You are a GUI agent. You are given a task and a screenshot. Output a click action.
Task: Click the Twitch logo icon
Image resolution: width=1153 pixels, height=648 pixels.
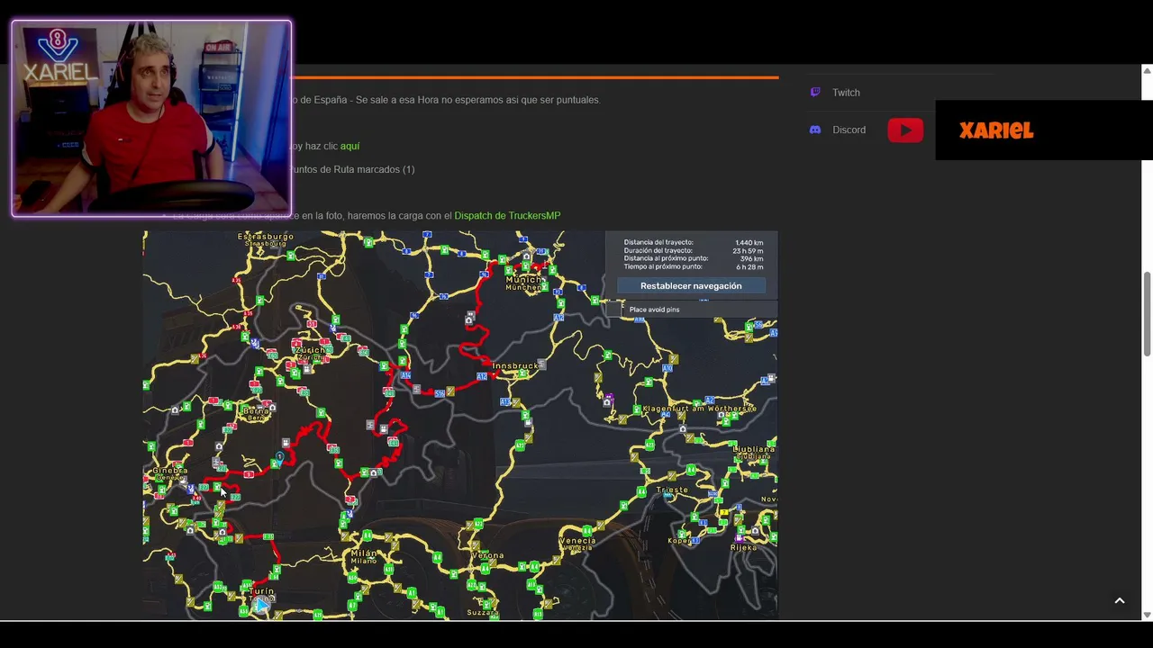click(815, 92)
